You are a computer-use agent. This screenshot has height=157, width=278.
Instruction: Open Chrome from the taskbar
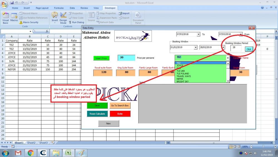[31, 153]
